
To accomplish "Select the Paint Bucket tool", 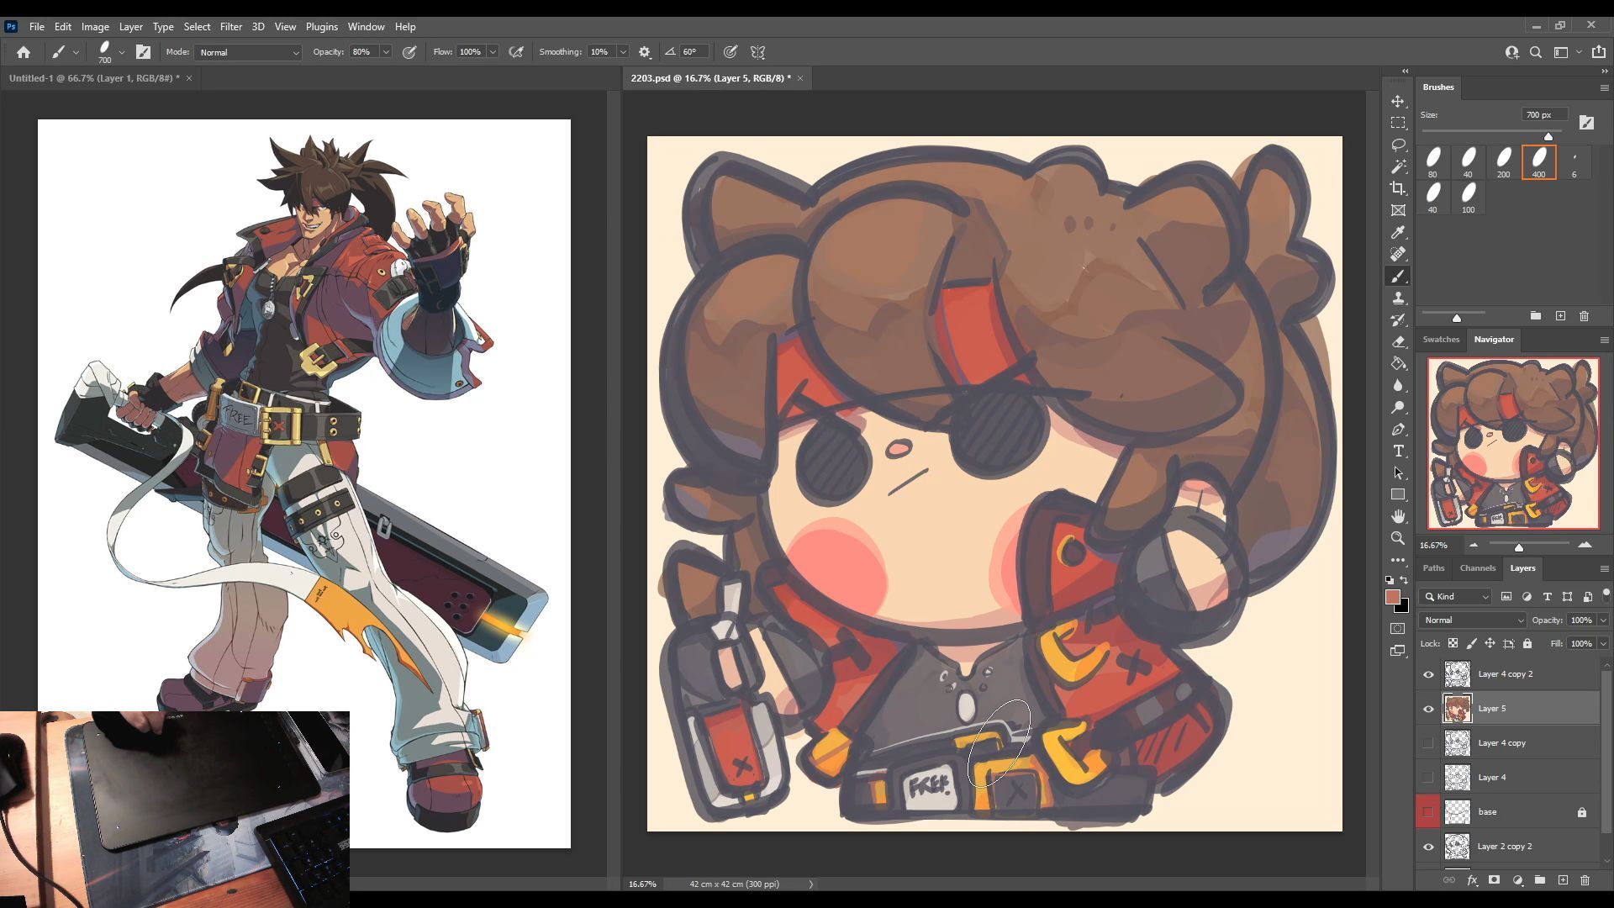I will pyautogui.click(x=1398, y=363).
